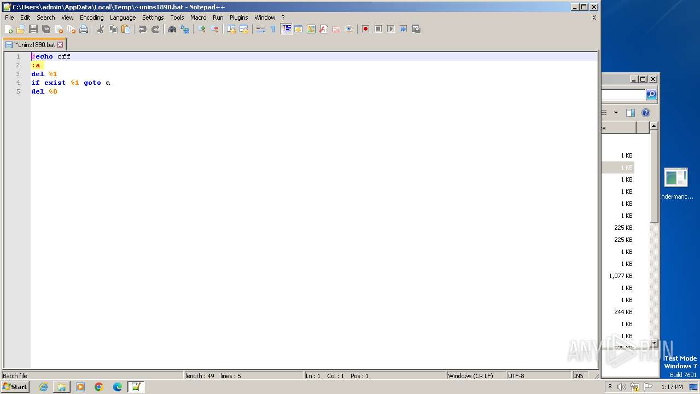Viewport: 700px width, 394px height.
Task: Open the Macro menu
Action: point(199,18)
